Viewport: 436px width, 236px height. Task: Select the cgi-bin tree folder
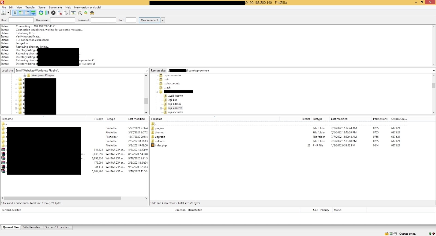click(x=172, y=100)
